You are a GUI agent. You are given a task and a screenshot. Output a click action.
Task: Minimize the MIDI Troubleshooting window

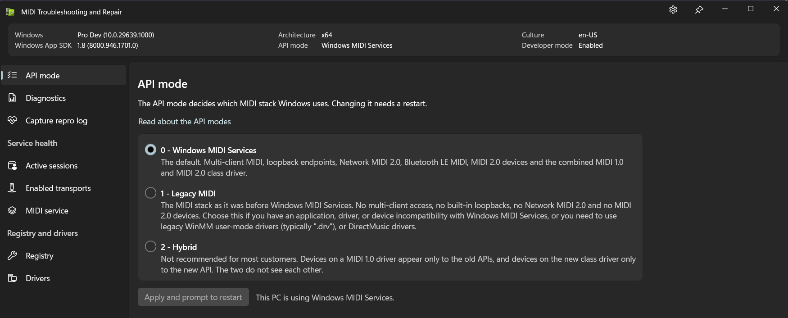click(725, 9)
